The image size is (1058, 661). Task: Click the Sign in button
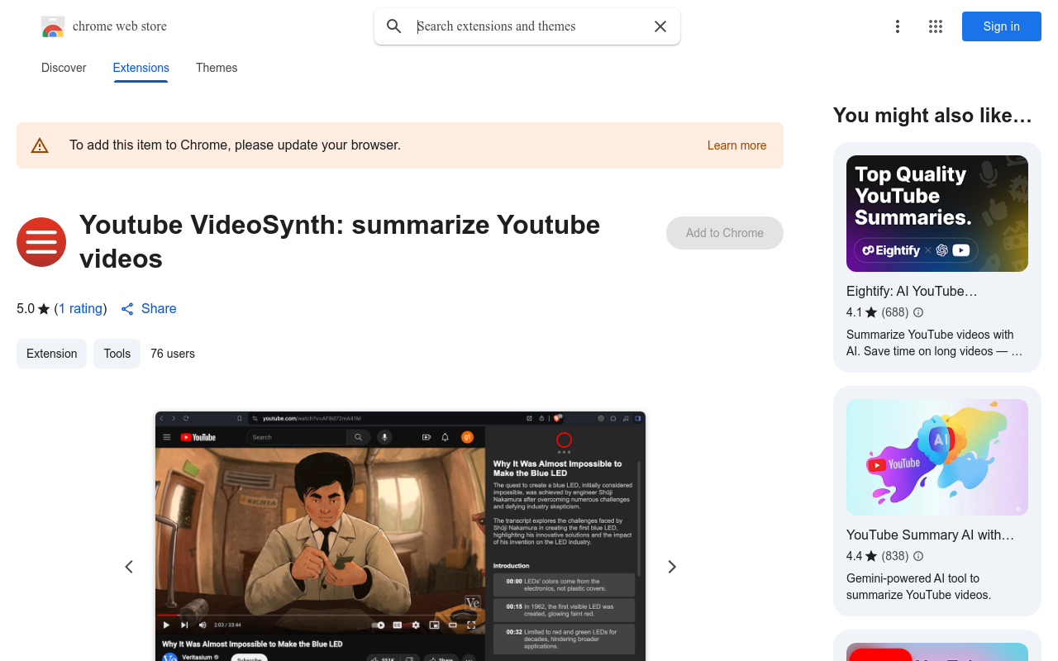click(1002, 26)
